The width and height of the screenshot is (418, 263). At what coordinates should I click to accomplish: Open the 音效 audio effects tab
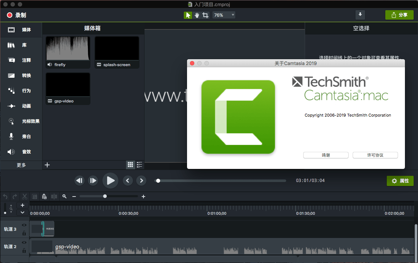point(21,151)
